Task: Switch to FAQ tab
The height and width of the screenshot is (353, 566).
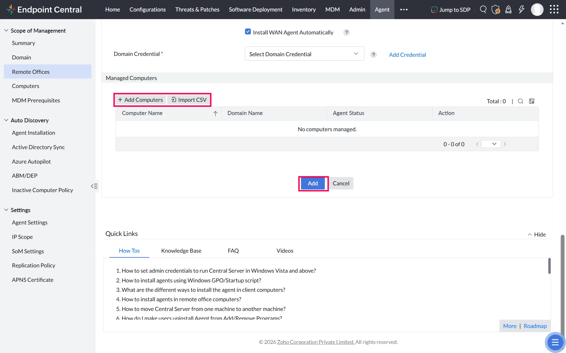Action: tap(233, 251)
